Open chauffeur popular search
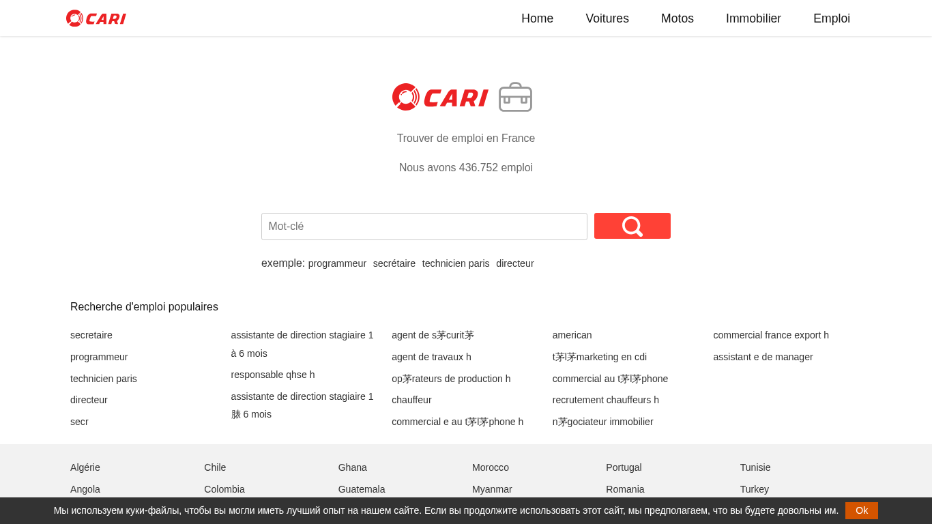This screenshot has width=932, height=524. click(411, 400)
